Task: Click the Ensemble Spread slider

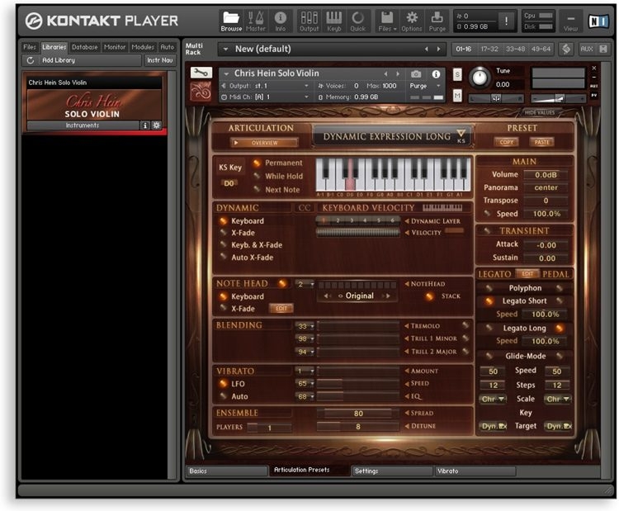Action: pyautogui.click(x=358, y=414)
